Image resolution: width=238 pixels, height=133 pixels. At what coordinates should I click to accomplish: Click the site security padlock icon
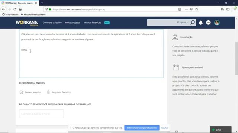50,9
